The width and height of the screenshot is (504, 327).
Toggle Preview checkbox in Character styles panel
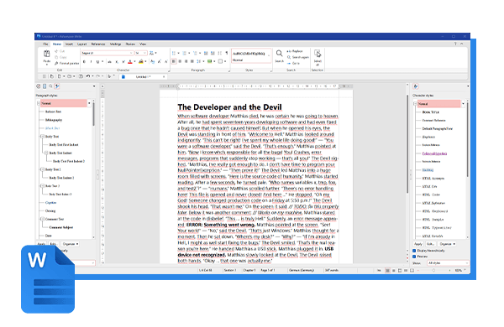tap(414, 257)
